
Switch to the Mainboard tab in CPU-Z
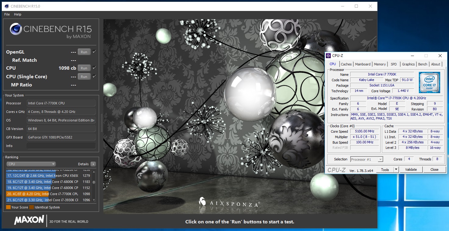click(363, 64)
